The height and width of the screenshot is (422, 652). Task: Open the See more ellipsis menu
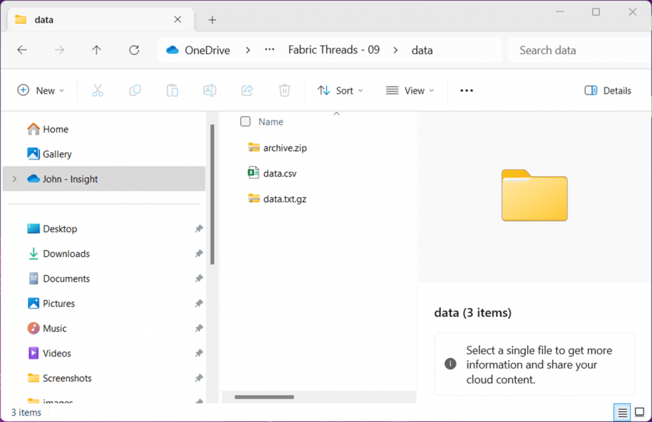coord(467,90)
